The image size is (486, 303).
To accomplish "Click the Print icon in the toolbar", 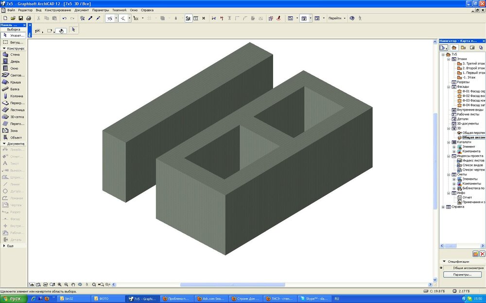I will pyautogui.click(x=29, y=18).
